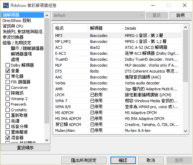Click the 重設順序 button
193x165 pixels.
pyautogui.click(x=25, y=148)
